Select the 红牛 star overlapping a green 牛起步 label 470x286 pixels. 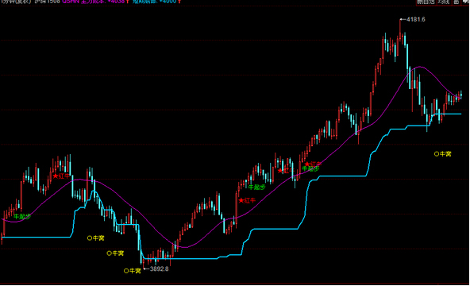coord(313,164)
